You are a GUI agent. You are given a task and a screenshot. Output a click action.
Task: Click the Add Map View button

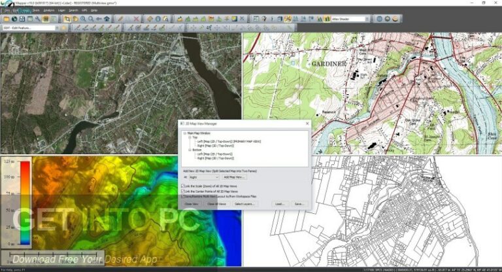(234, 177)
